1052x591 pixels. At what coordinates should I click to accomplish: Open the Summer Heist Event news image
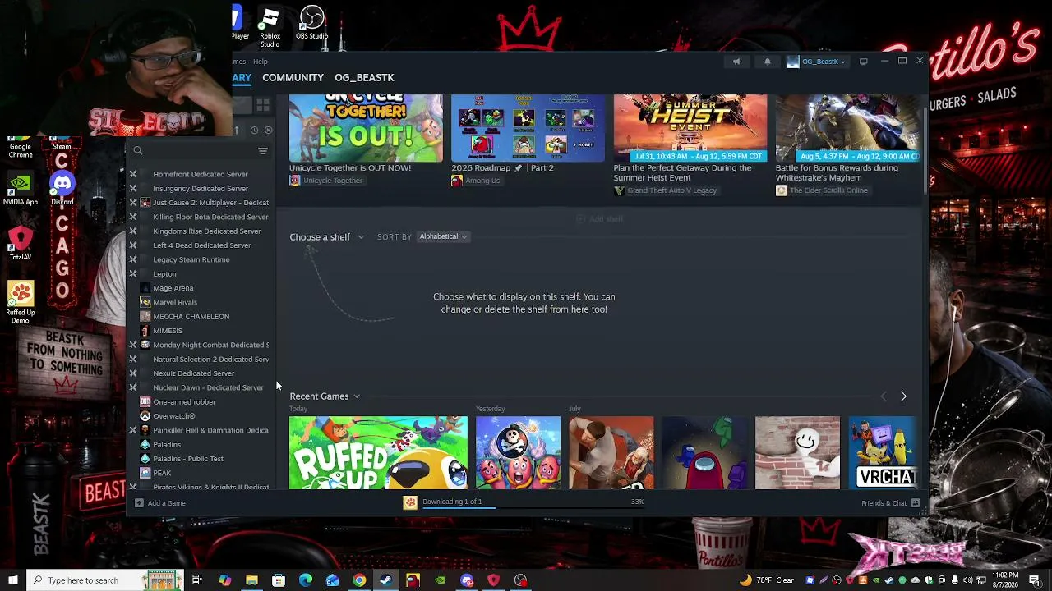690,127
